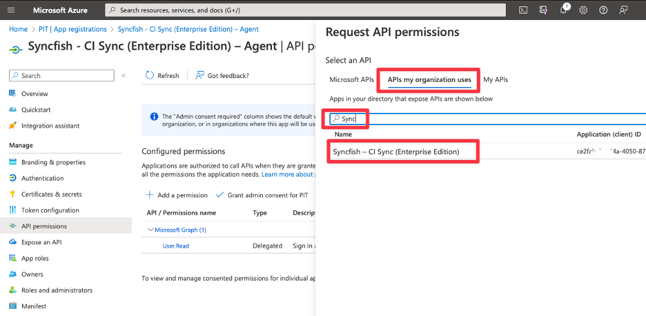Click Grant admin consent for PIT
Screen dimensions: 646x316
tap(262, 195)
